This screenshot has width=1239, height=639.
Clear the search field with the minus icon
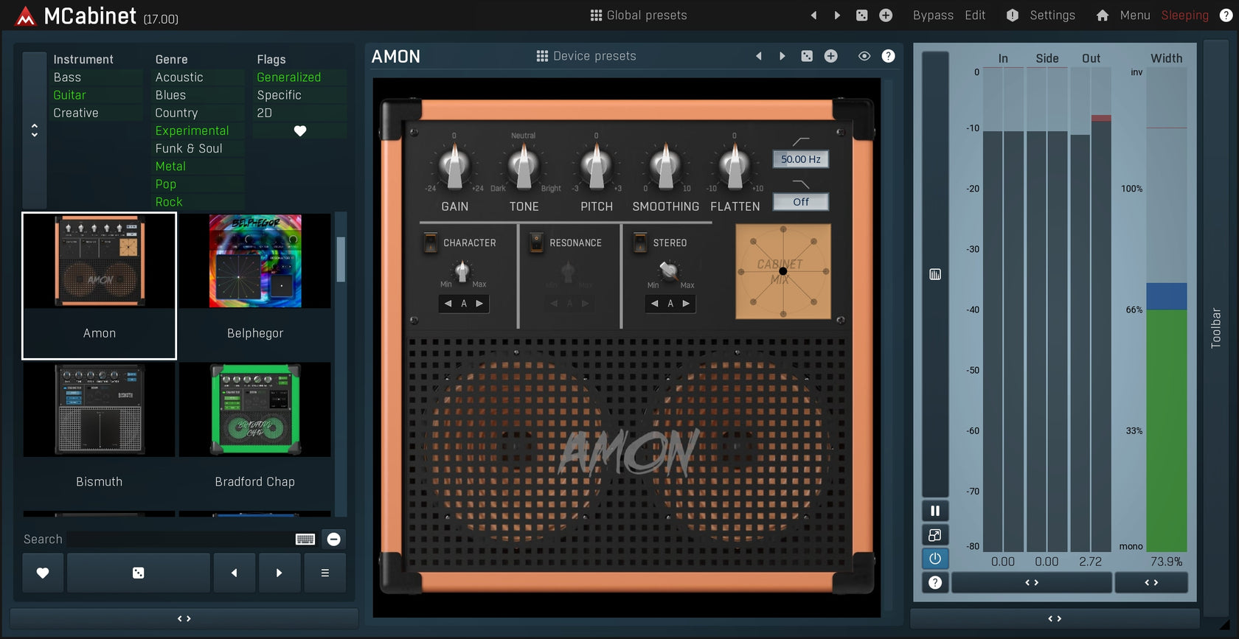[x=333, y=540]
